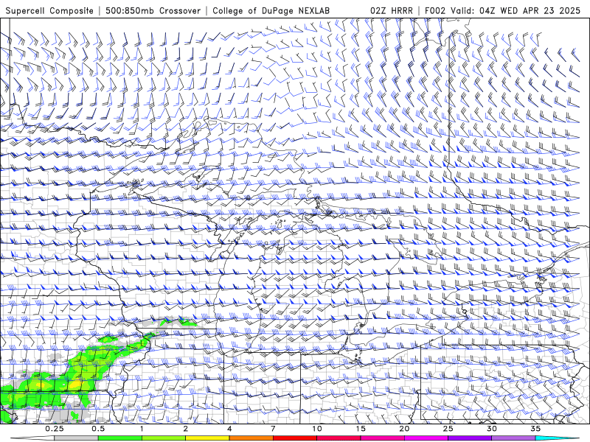Click the yellow legend swatch between 2 and 4

tap(207, 438)
